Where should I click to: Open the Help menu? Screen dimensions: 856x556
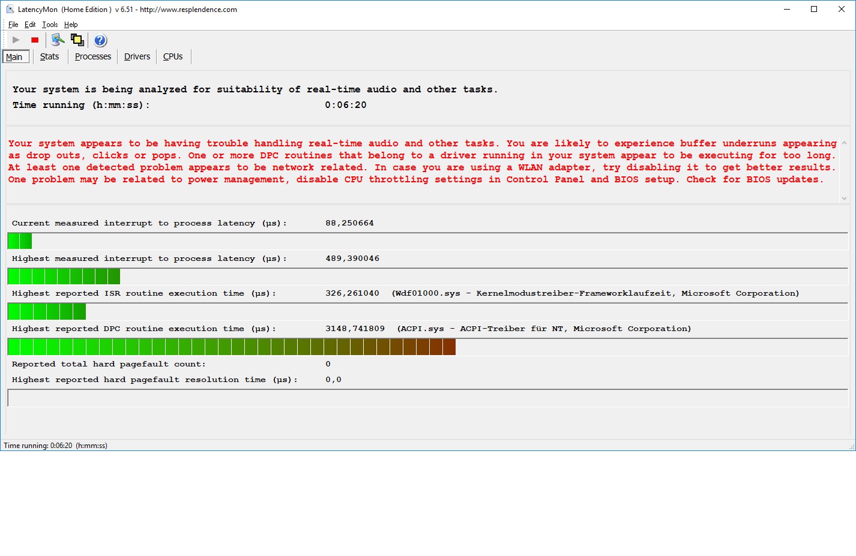click(x=71, y=25)
